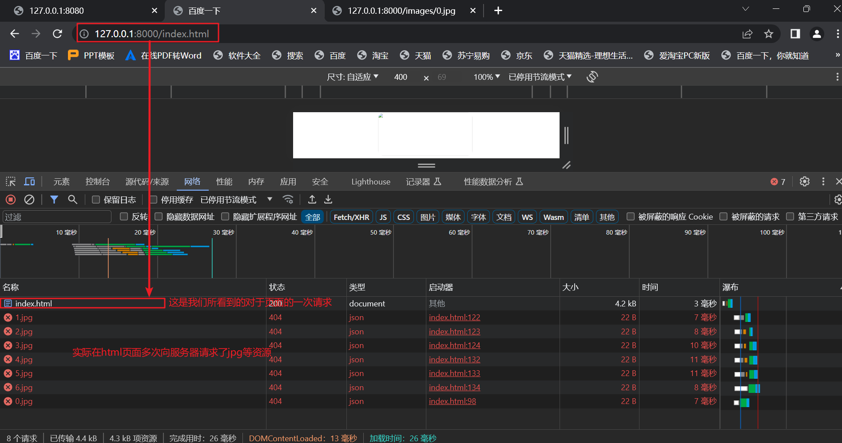The image size is (842, 443).
Task: Click the viewport corner resize handle
Action: [x=566, y=165]
